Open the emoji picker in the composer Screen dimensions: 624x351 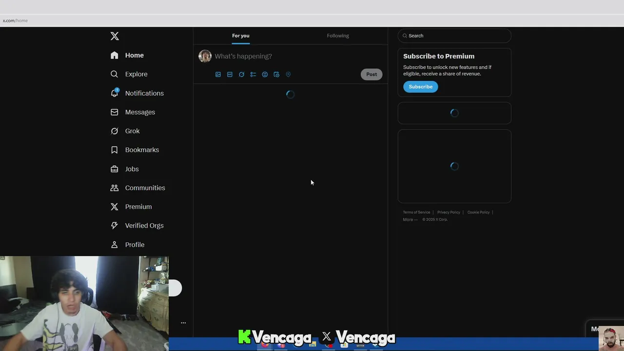(265, 75)
